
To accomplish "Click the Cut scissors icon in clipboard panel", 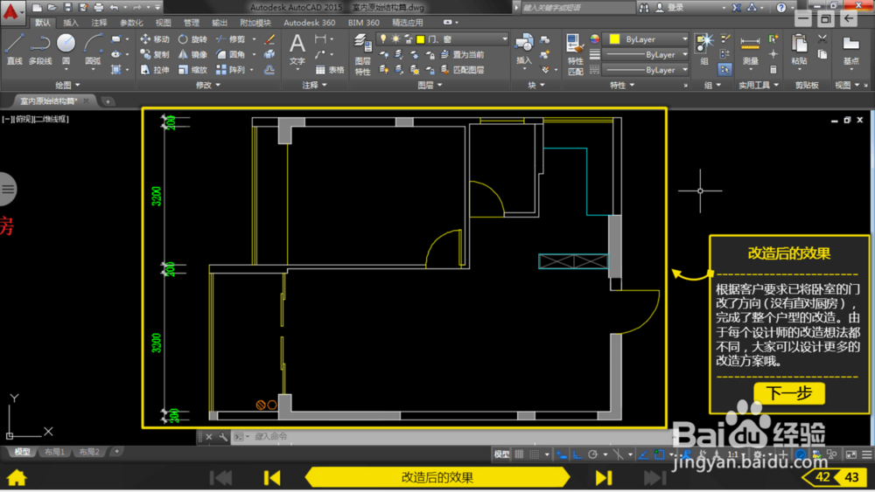I will [822, 39].
